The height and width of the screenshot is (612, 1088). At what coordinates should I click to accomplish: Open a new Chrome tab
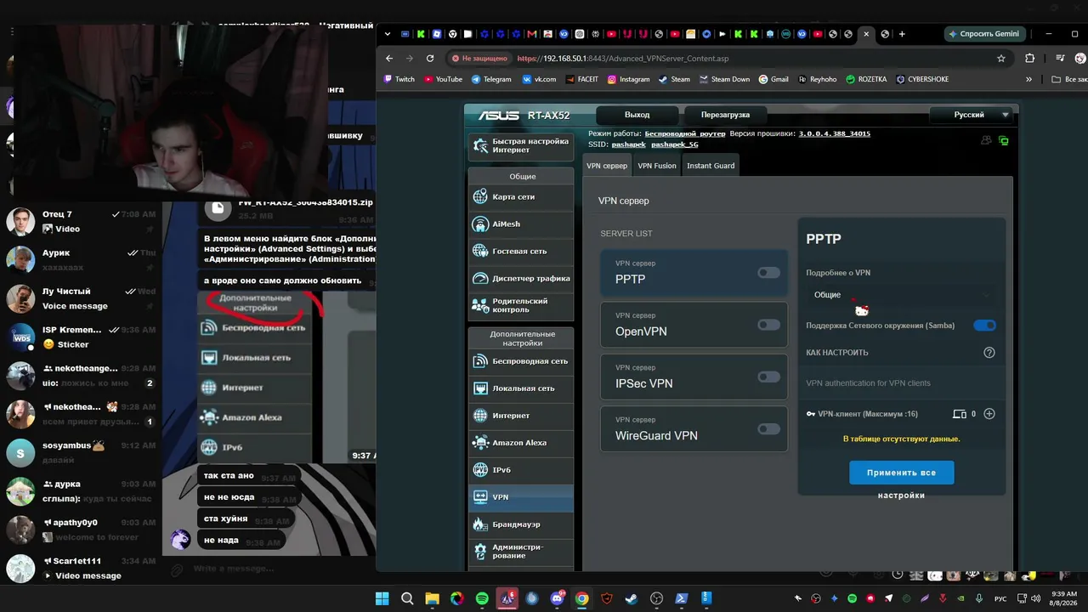(902, 34)
